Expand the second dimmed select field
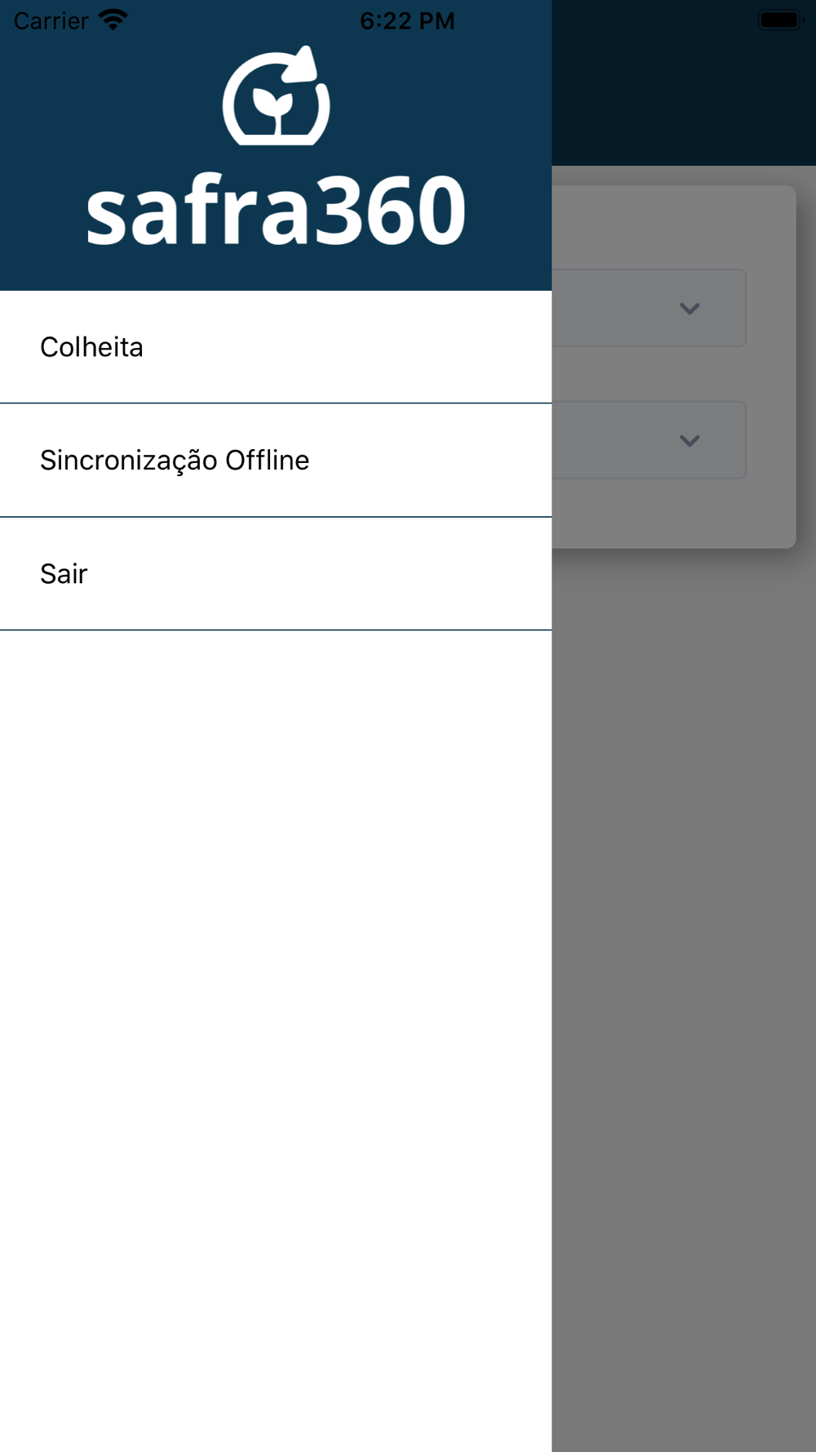The image size is (816, 1452). point(649,440)
